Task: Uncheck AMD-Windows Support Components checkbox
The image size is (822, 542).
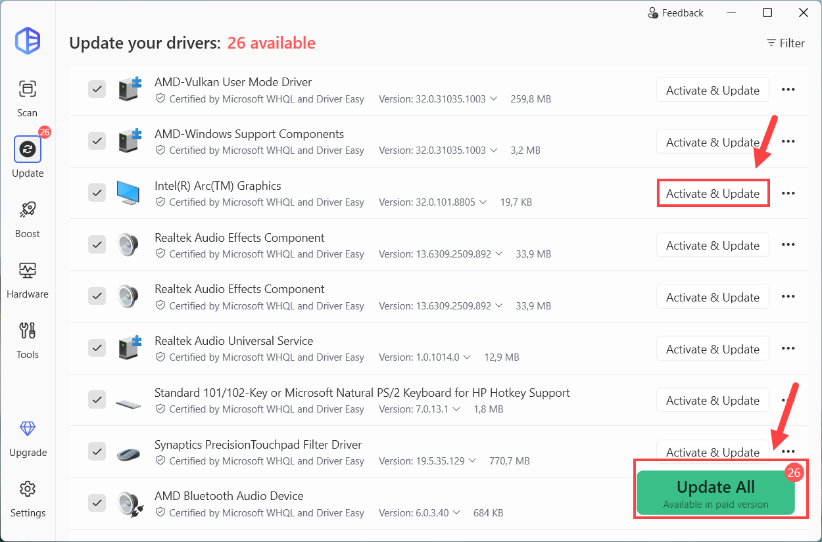Action: tap(97, 141)
